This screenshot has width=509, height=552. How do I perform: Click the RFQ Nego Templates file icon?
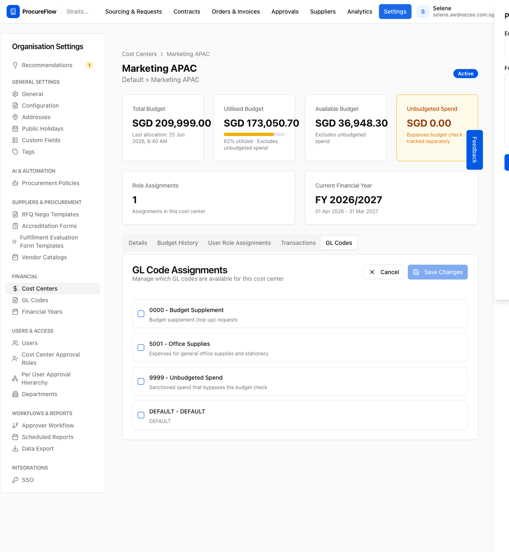[x=15, y=214]
